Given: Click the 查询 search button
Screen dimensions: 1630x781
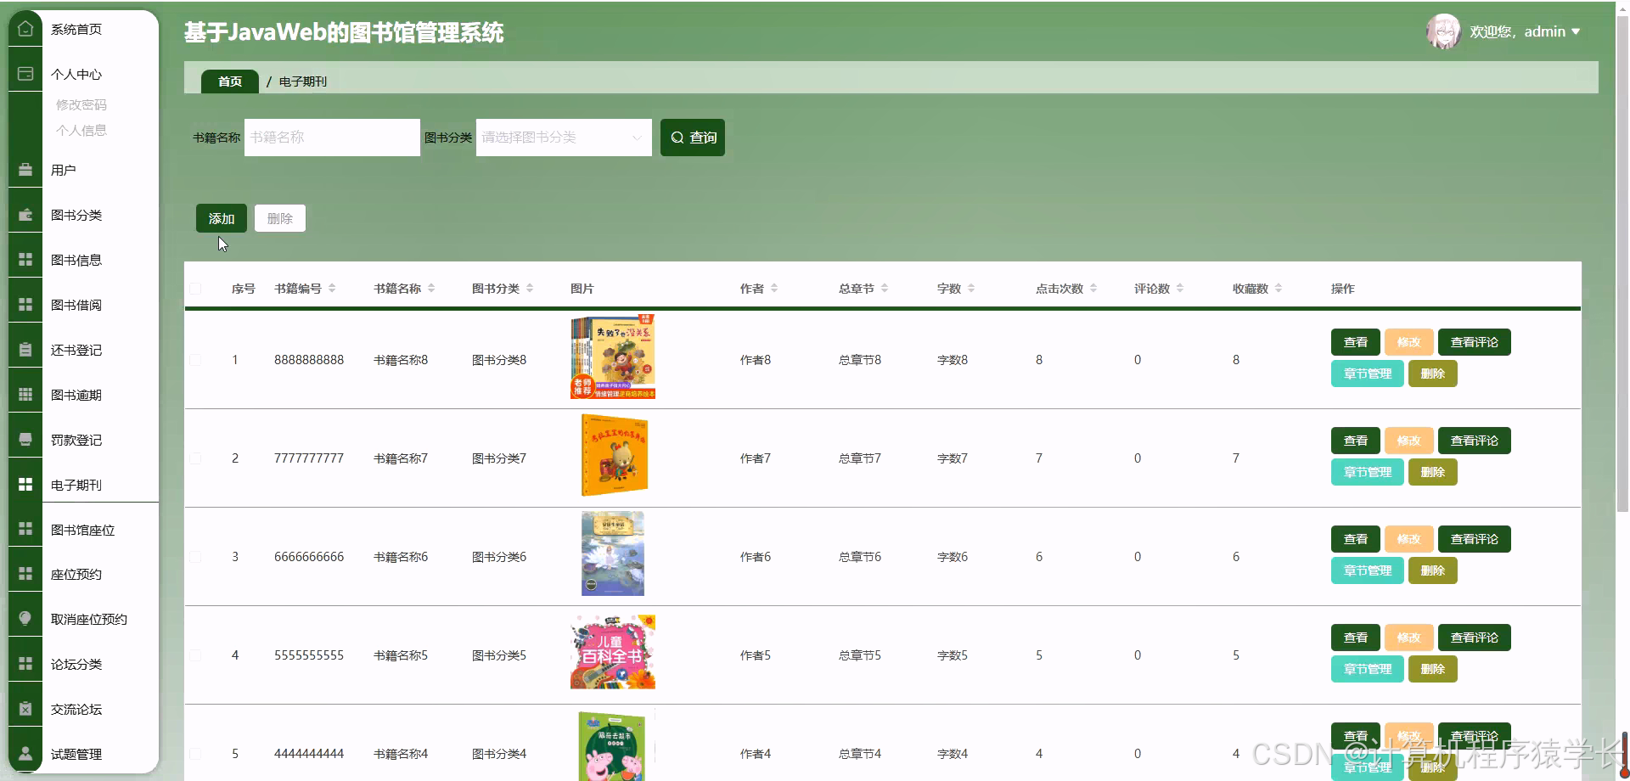Looking at the screenshot, I should click(x=693, y=138).
